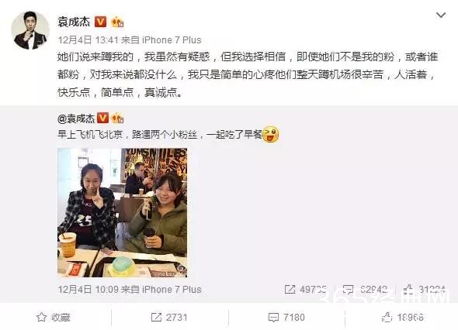Open the 12月4日 13:41 timestamp link
Image resolution: width=458 pixels, height=330 pixels.
pos(88,40)
